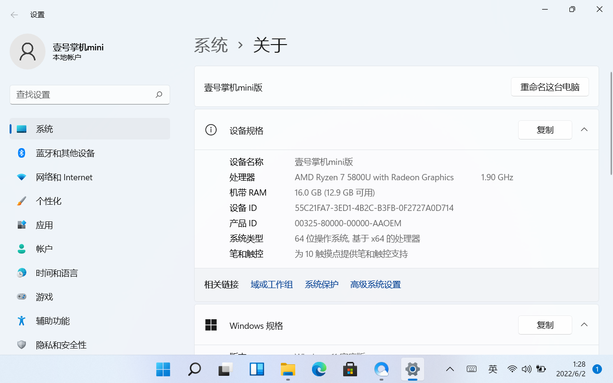The image size is (613, 383).
Task: Open 网络和 Internet settings
Action: click(x=90, y=177)
